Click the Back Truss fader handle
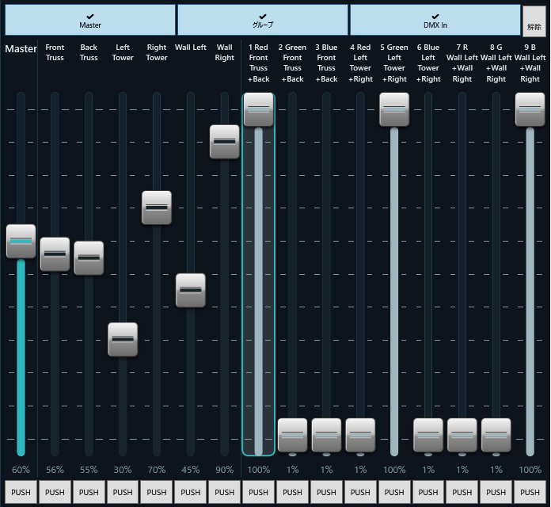The height and width of the screenshot is (507, 551). (89, 258)
